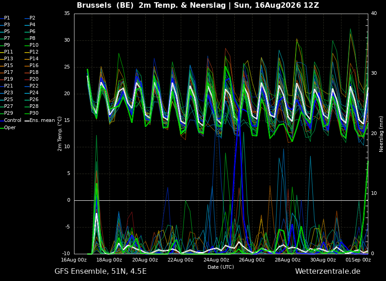Viewport: 386px width, 281px height.
Task: Select P25 in the legend
Action: (6, 99)
